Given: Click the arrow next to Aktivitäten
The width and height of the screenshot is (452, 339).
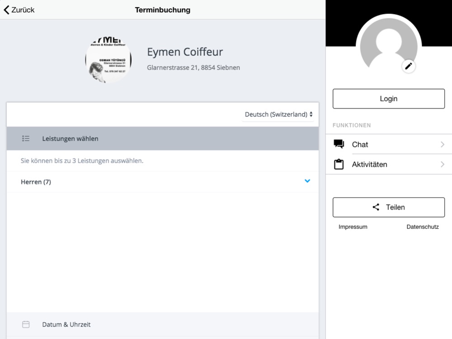Looking at the screenshot, I should [x=443, y=165].
